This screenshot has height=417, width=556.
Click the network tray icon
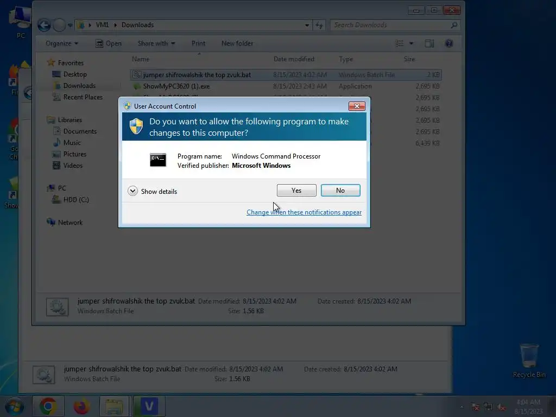click(x=488, y=407)
